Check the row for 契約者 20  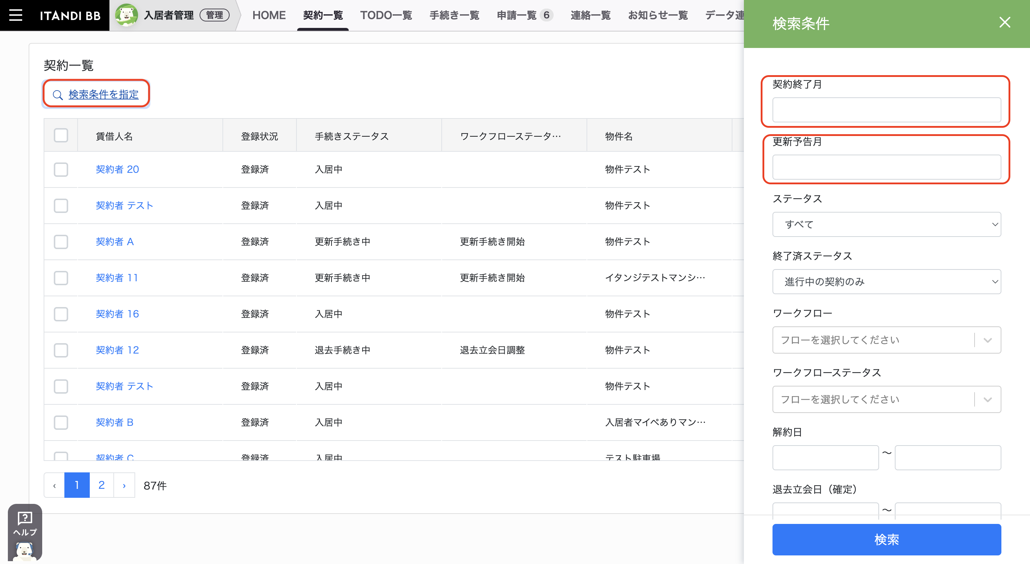click(61, 169)
